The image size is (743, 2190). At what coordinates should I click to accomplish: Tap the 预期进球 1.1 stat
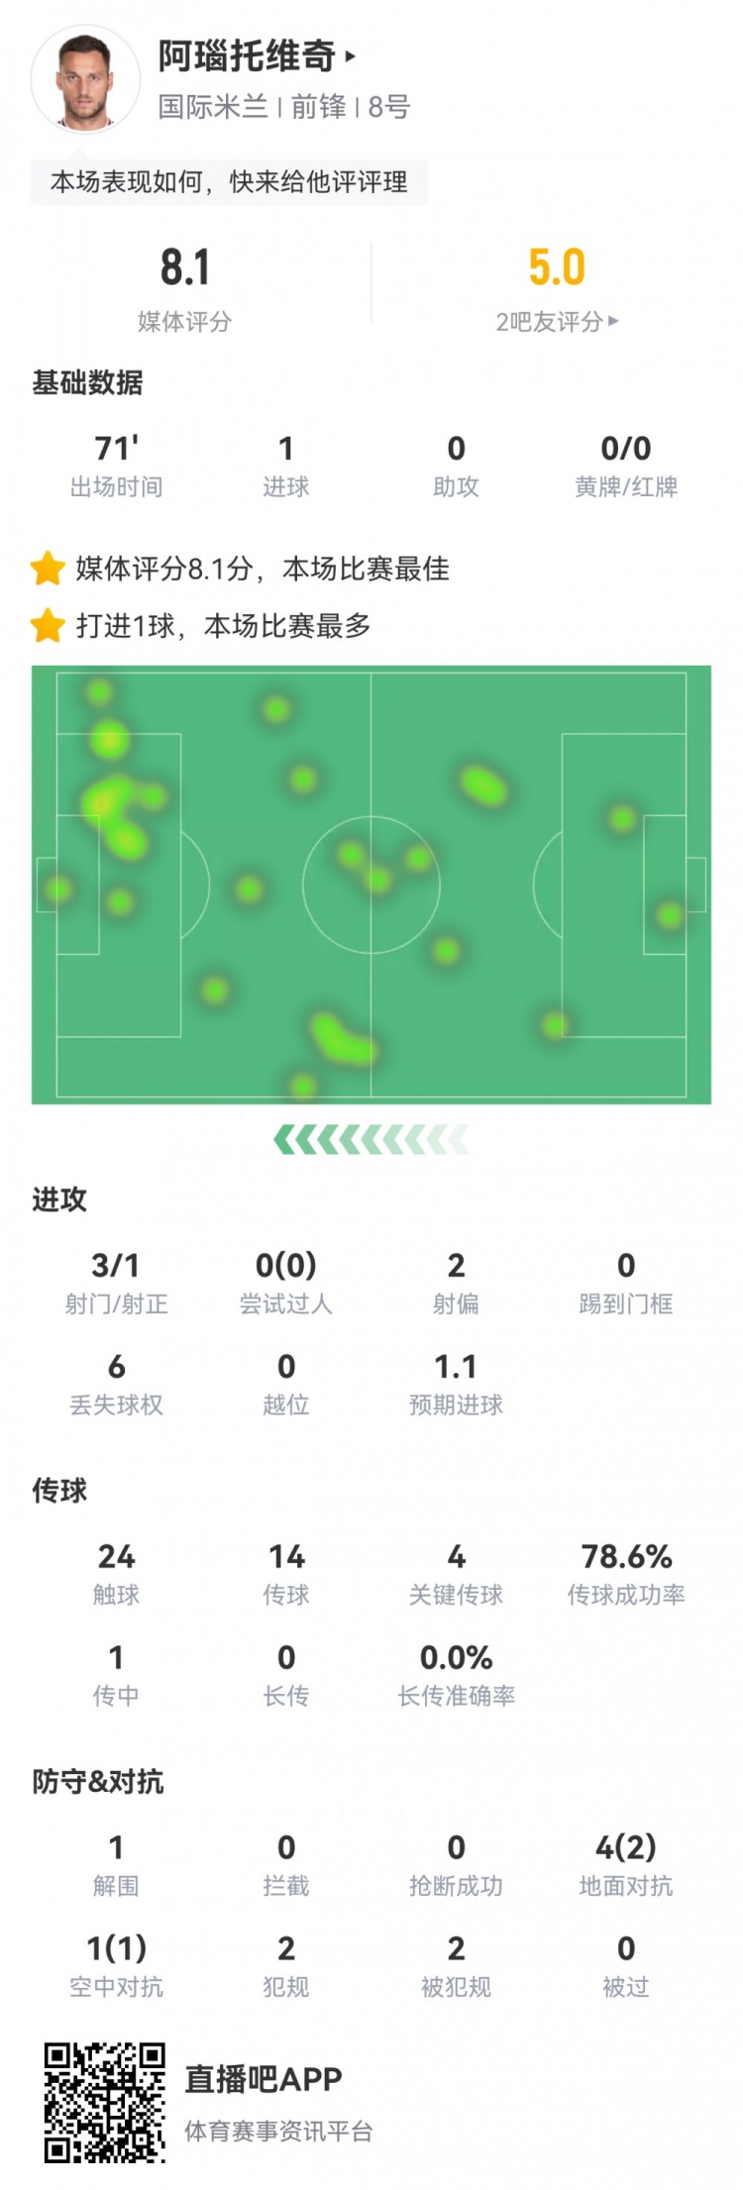(456, 1384)
